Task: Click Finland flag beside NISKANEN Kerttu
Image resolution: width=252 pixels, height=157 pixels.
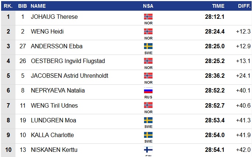Action: click(148, 150)
